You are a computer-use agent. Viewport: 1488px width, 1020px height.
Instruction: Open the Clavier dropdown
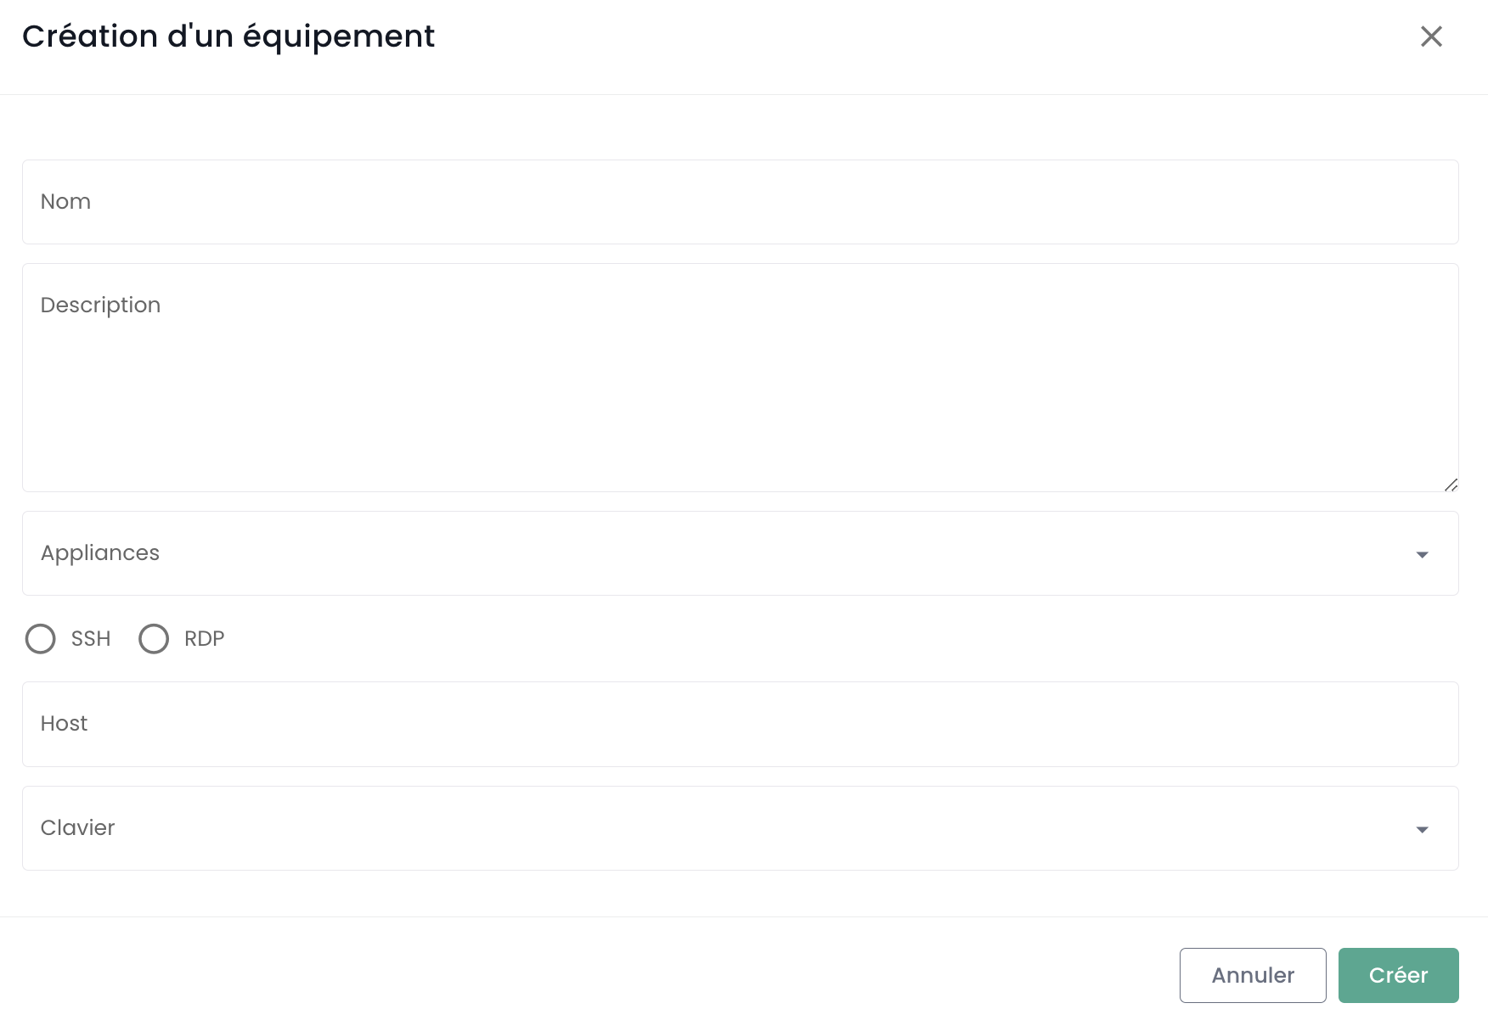click(722, 828)
